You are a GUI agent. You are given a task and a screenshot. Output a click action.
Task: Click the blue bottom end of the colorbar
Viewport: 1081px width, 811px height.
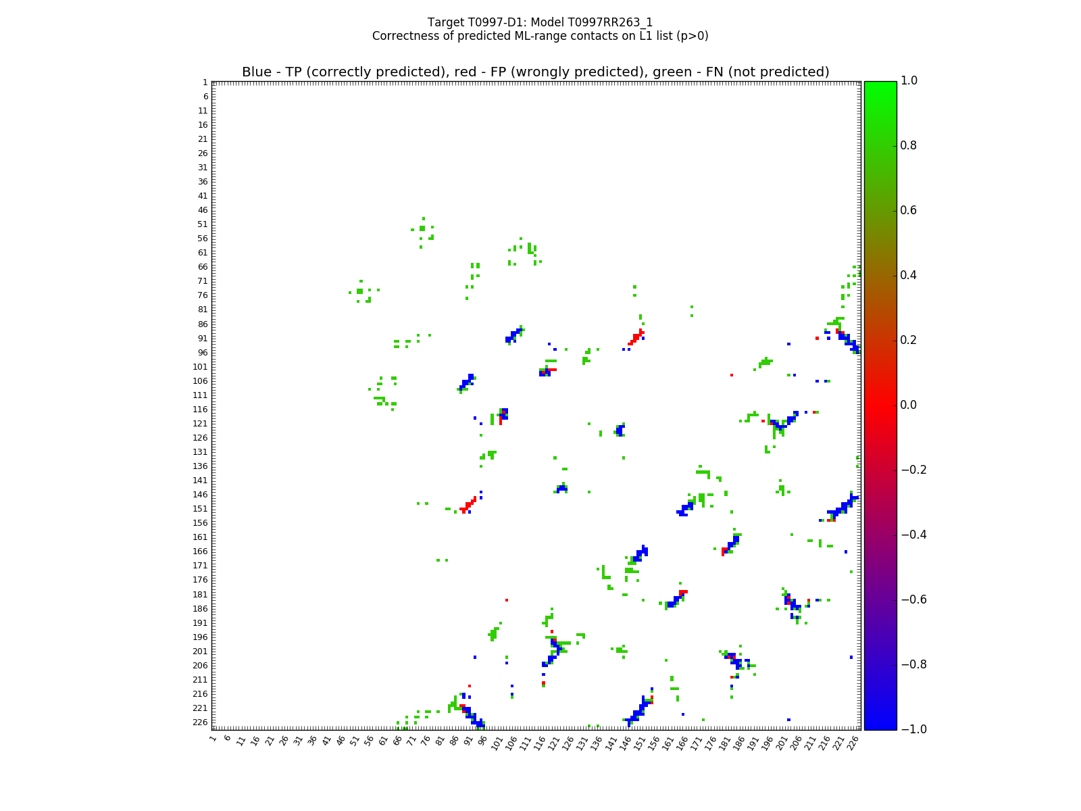(x=880, y=723)
